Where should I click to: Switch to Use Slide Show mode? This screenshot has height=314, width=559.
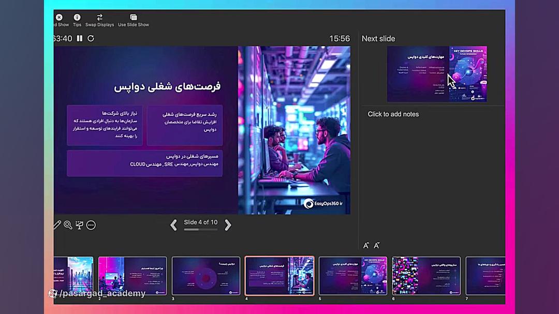click(x=134, y=17)
